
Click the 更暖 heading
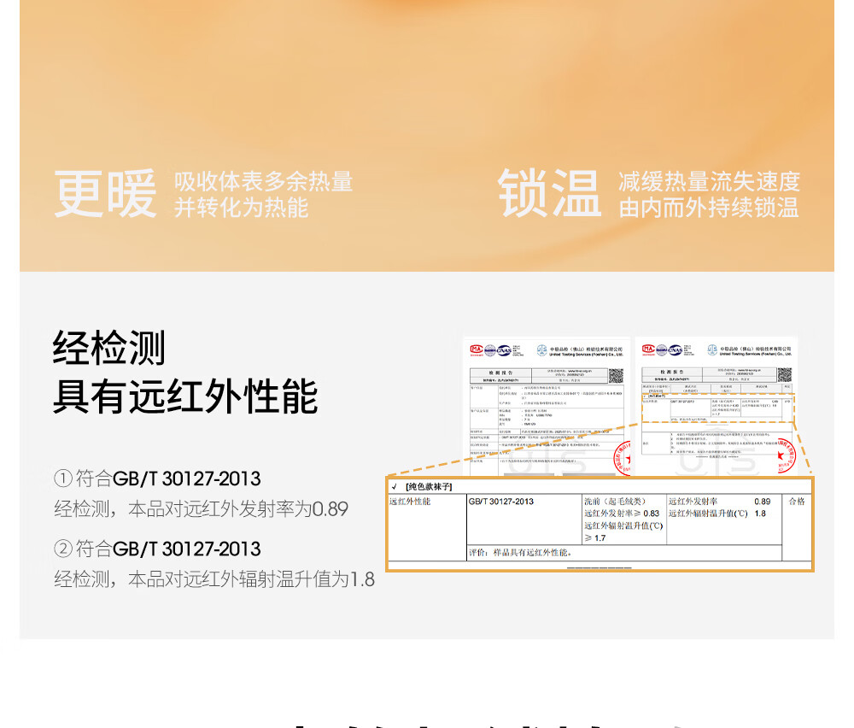(106, 194)
